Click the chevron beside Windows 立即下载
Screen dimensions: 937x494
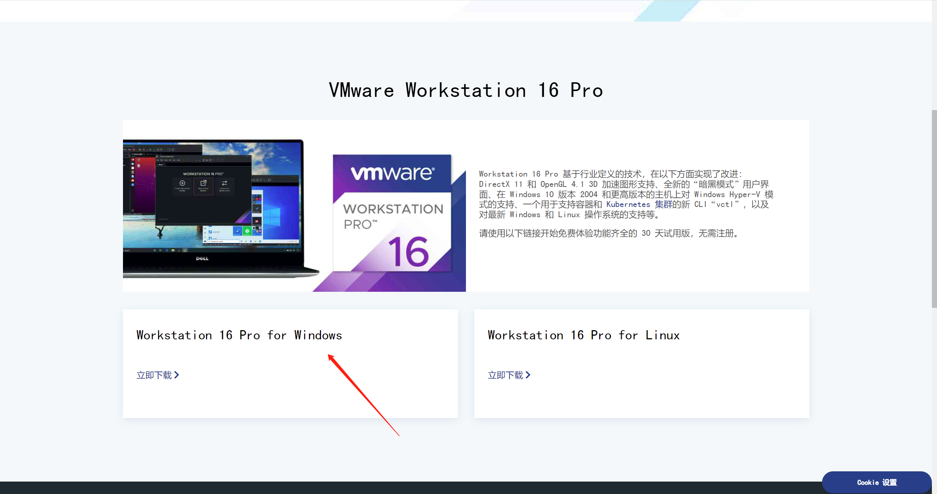(177, 375)
